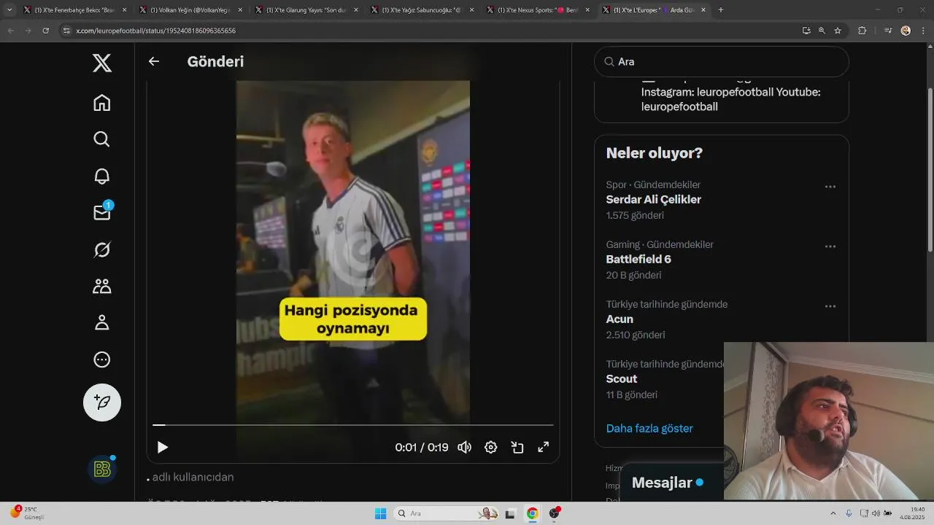Open Battlefield 6 trending topic
The height and width of the screenshot is (525, 934).
point(638,260)
